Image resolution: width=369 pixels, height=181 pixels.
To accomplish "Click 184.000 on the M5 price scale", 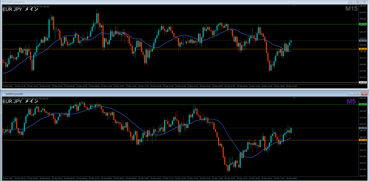I will tap(363, 169).
